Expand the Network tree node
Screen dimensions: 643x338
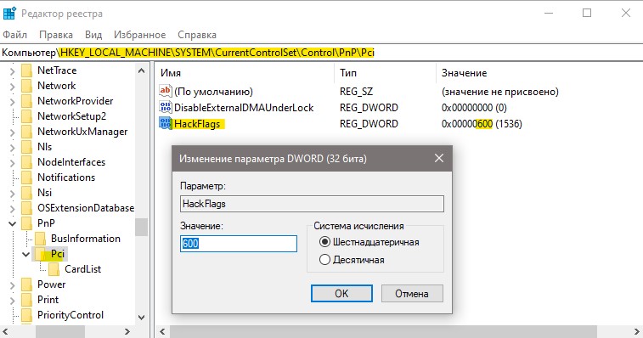click(12, 87)
